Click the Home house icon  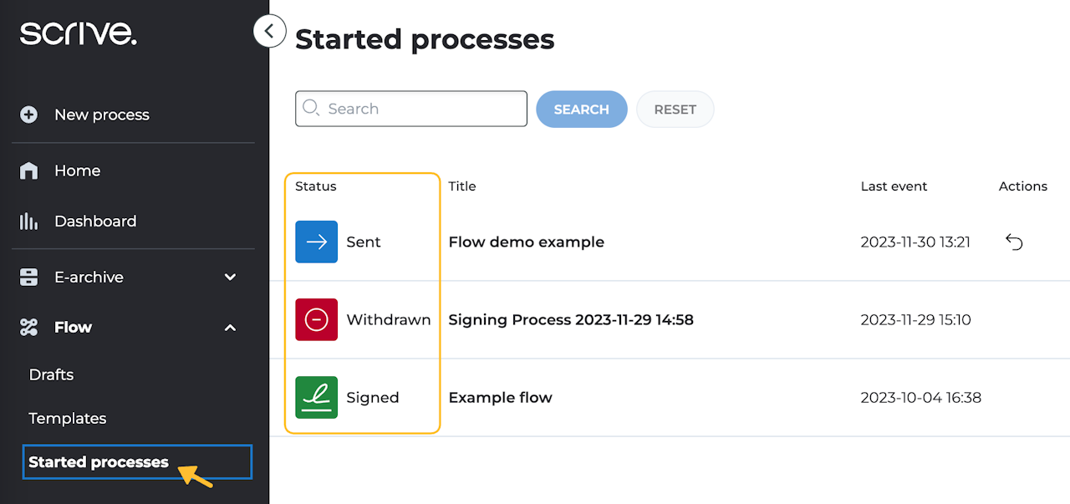tap(28, 171)
